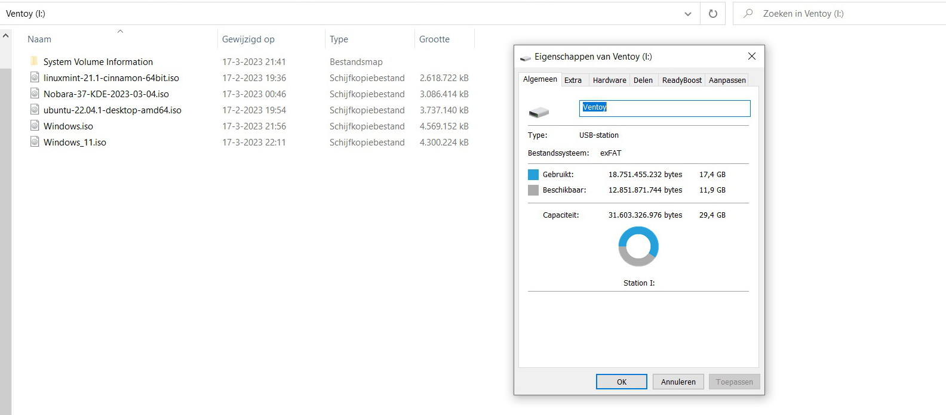Viewport: 946px width, 415px height.
Task: Sort files by the Naam column
Action: coord(39,39)
